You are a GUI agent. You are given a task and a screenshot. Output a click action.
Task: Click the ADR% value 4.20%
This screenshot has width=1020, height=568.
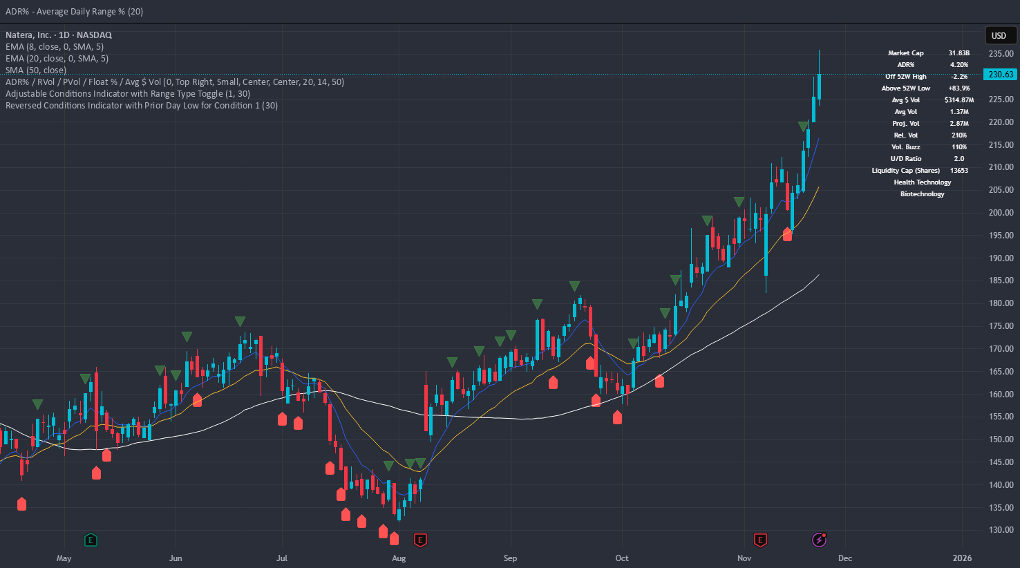click(x=958, y=65)
